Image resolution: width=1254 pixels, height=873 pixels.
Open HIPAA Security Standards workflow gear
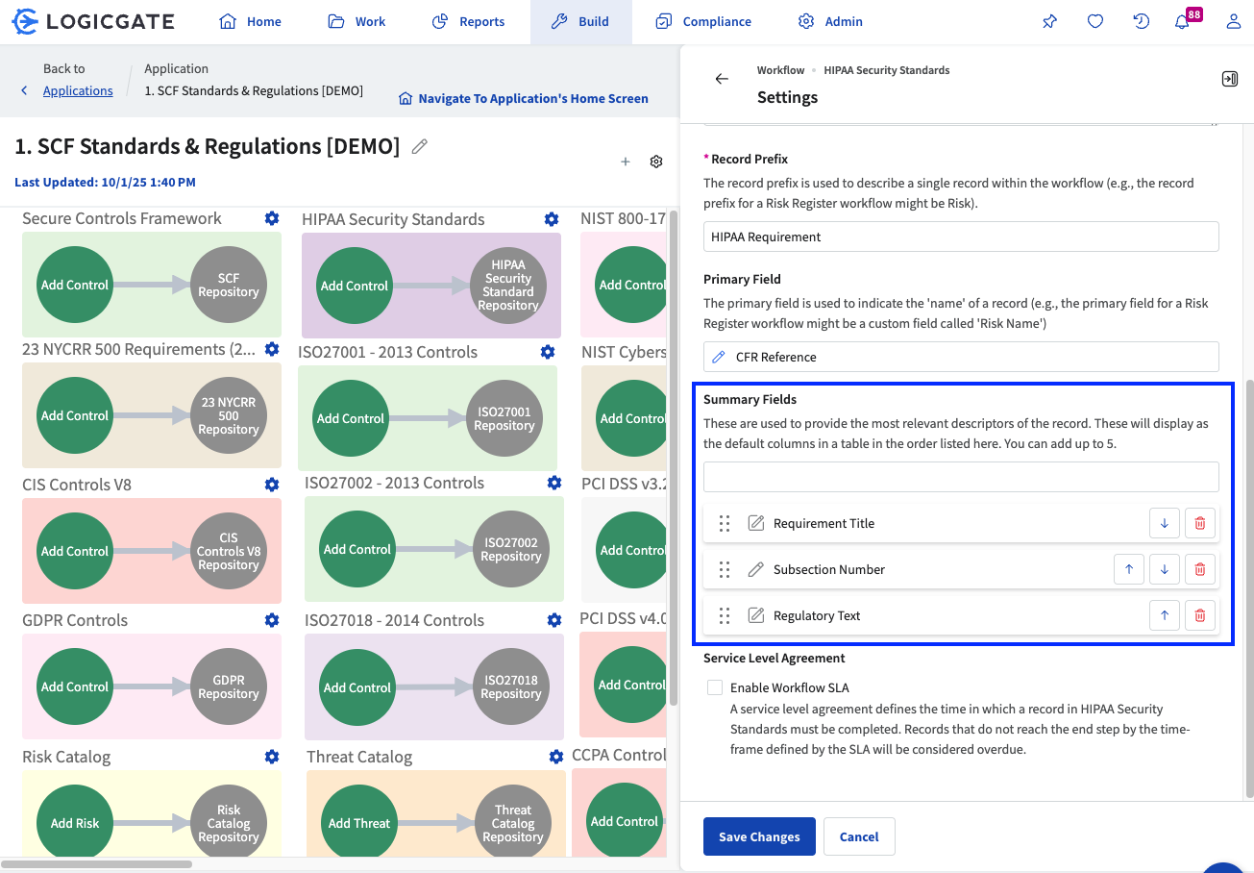tap(551, 219)
